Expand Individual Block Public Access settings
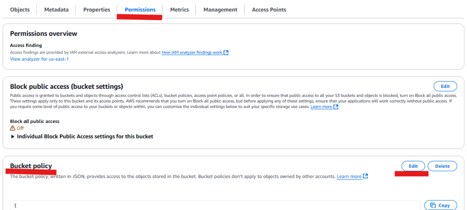467x210 pixels. coord(13,136)
